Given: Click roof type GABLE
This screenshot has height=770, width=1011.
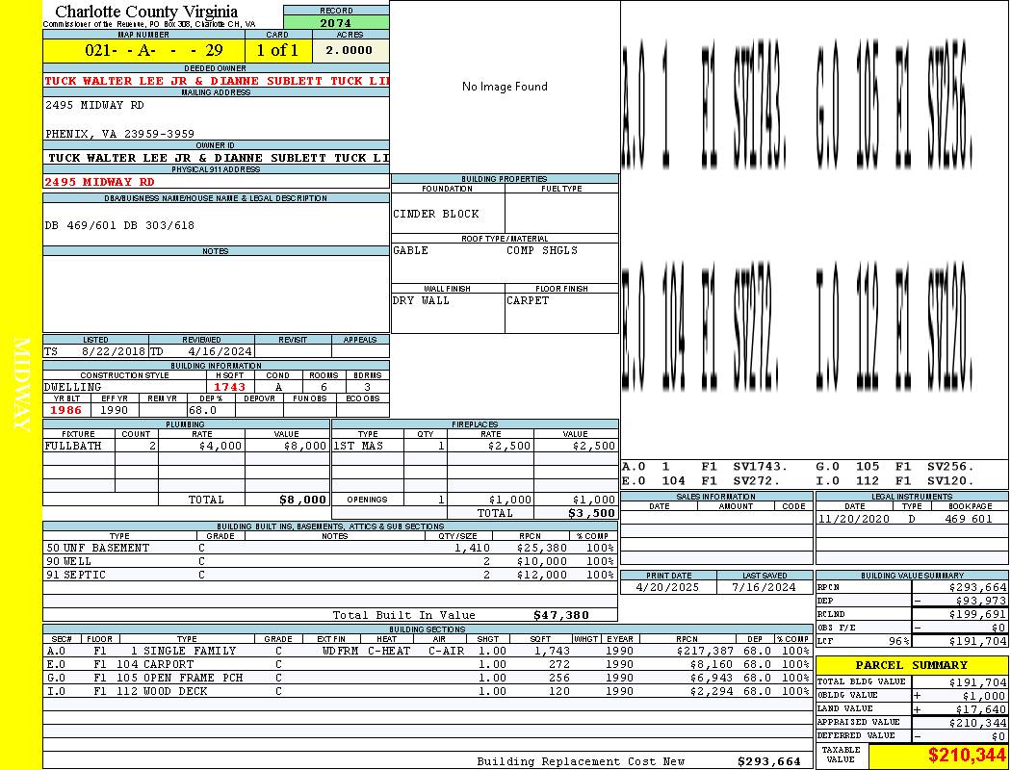Looking at the screenshot, I should tap(411, 250).
